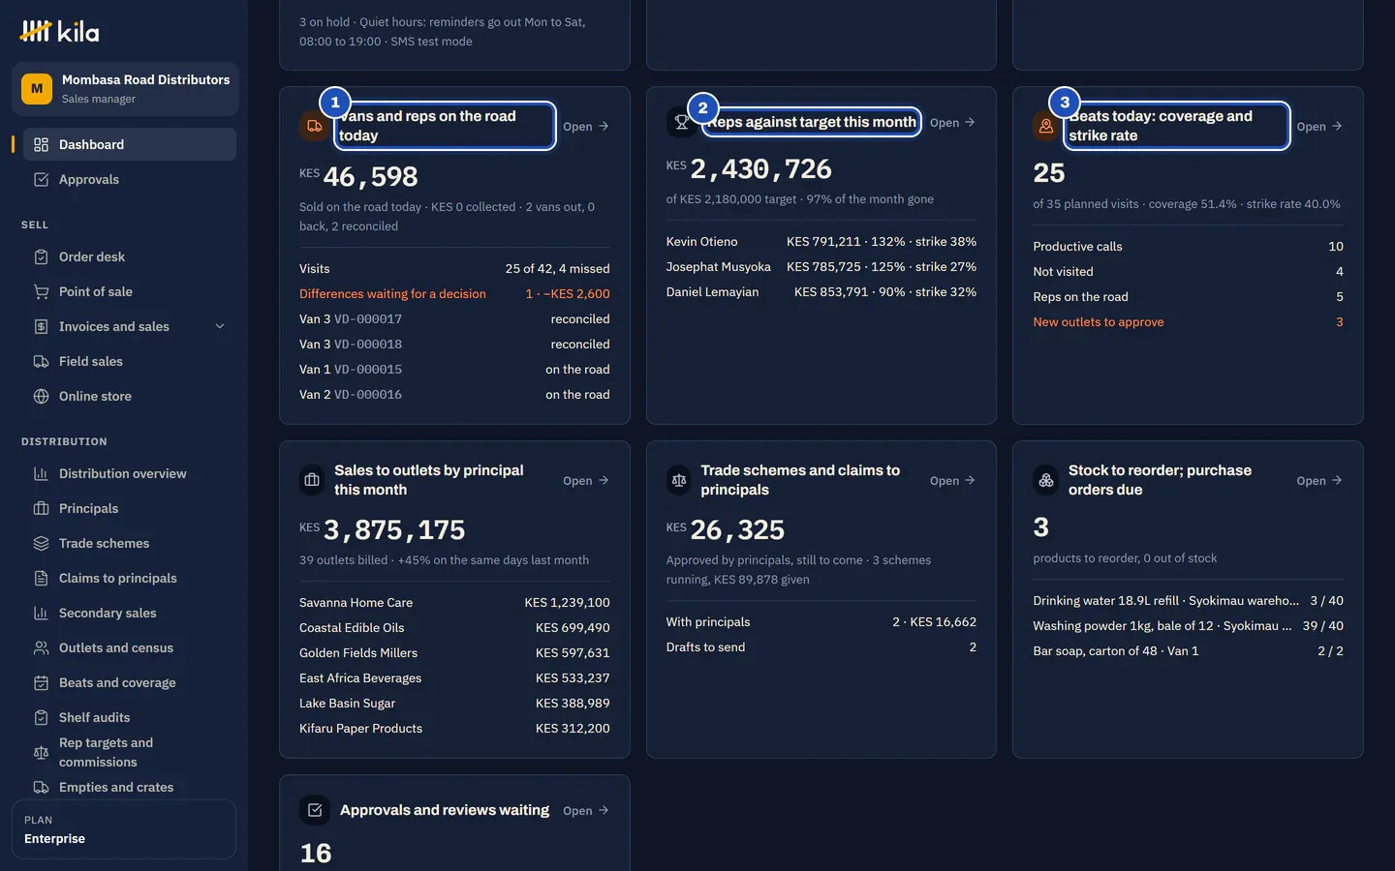Click the Point of sale cart icon

(x=41, y=291)
